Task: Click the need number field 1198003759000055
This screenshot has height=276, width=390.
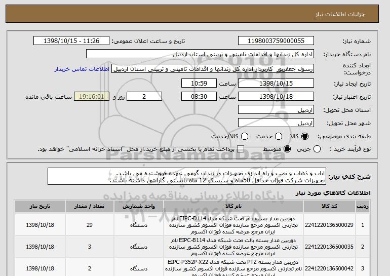Action: (x=276, y=41)
